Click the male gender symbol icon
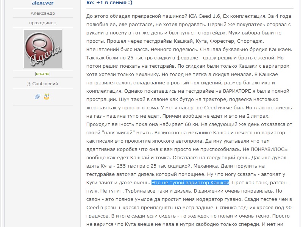 (37, 96)
